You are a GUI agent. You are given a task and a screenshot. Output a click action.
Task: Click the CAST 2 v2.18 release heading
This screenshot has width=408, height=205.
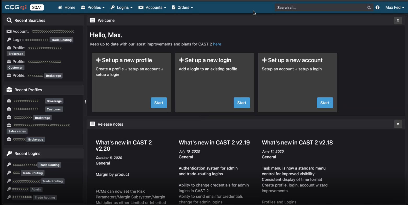pos(297,143)
